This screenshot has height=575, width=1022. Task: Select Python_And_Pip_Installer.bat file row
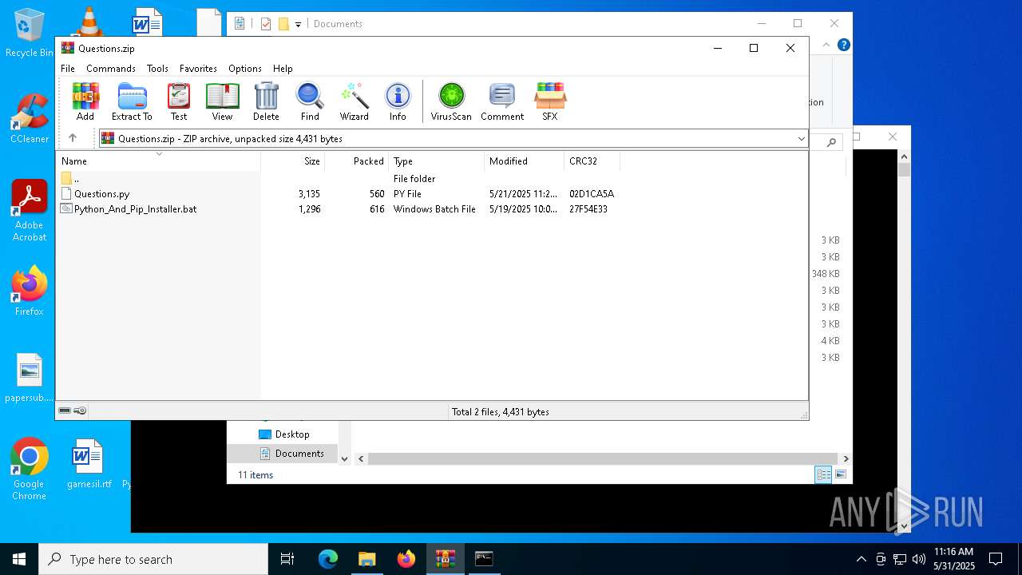point(338,209)
